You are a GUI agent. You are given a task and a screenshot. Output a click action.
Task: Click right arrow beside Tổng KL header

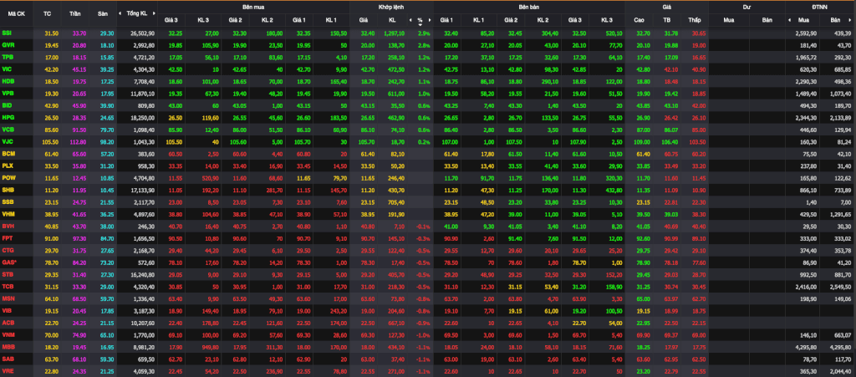(154, 13)
